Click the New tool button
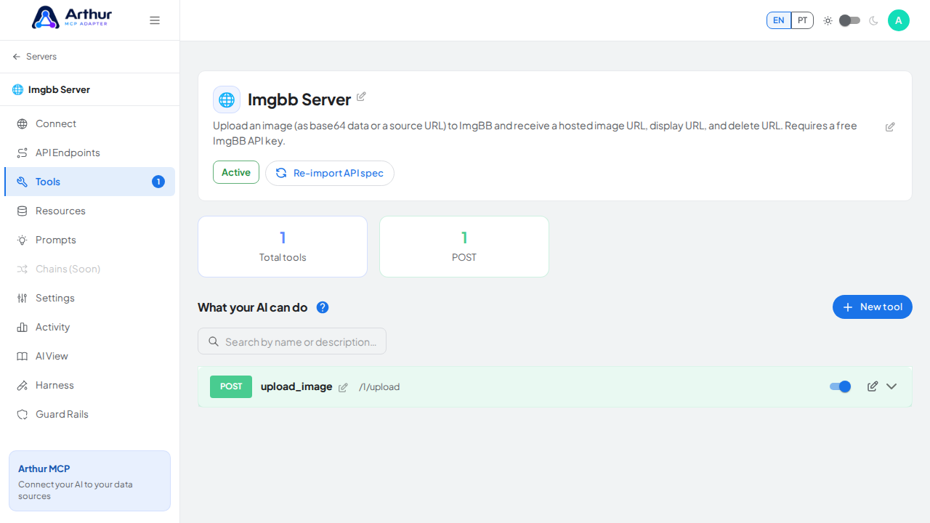Viewport: 930px width, 523px height. (873, 307)
